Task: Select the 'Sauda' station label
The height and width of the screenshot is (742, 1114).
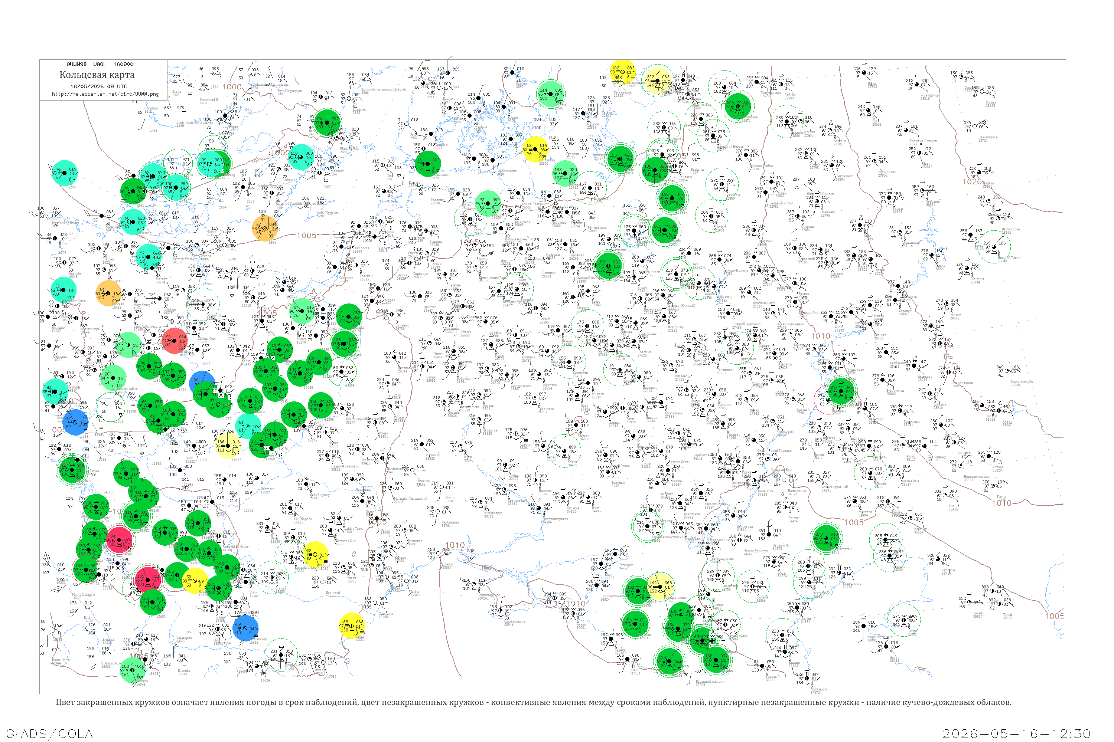Action: pos(176,91)
